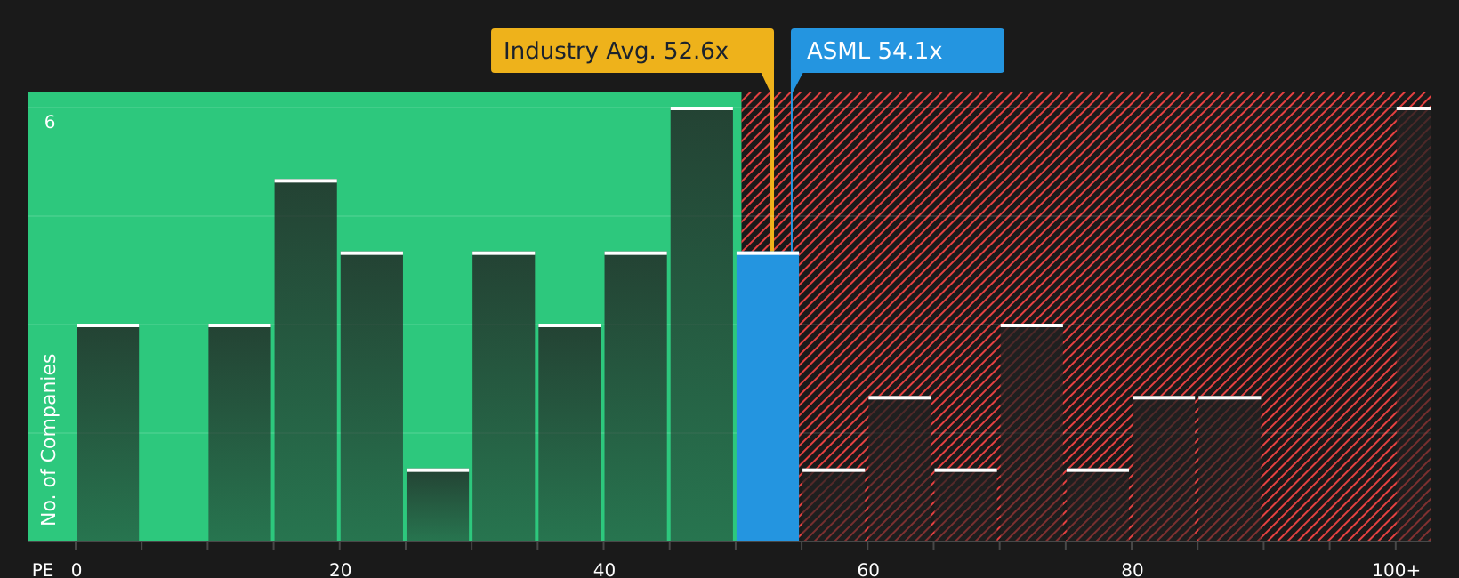Screen dimensions: 1459x578
Task: Click the tallest green bar PE 45-50
Action: [702, 325]
